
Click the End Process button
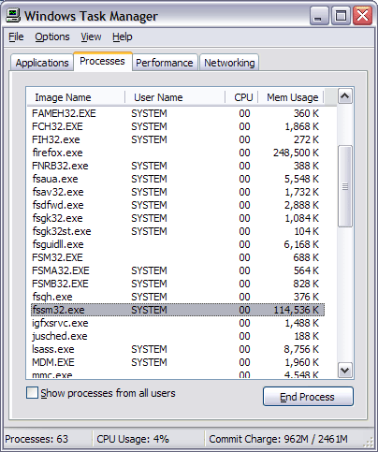pyautogui.click(x=308, y=397)
